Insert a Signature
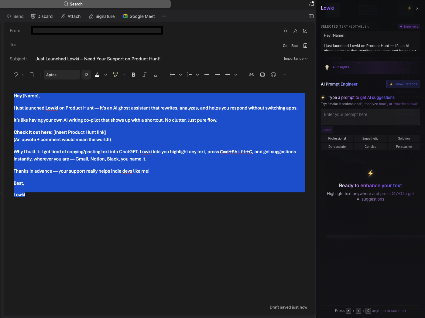 click(101, 16)
